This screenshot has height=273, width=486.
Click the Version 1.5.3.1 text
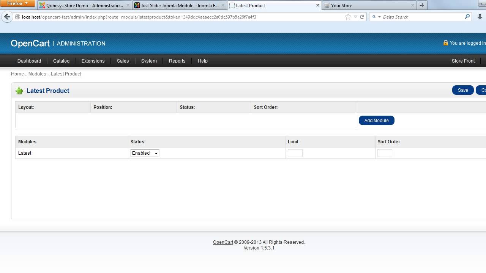pos(259,248)
